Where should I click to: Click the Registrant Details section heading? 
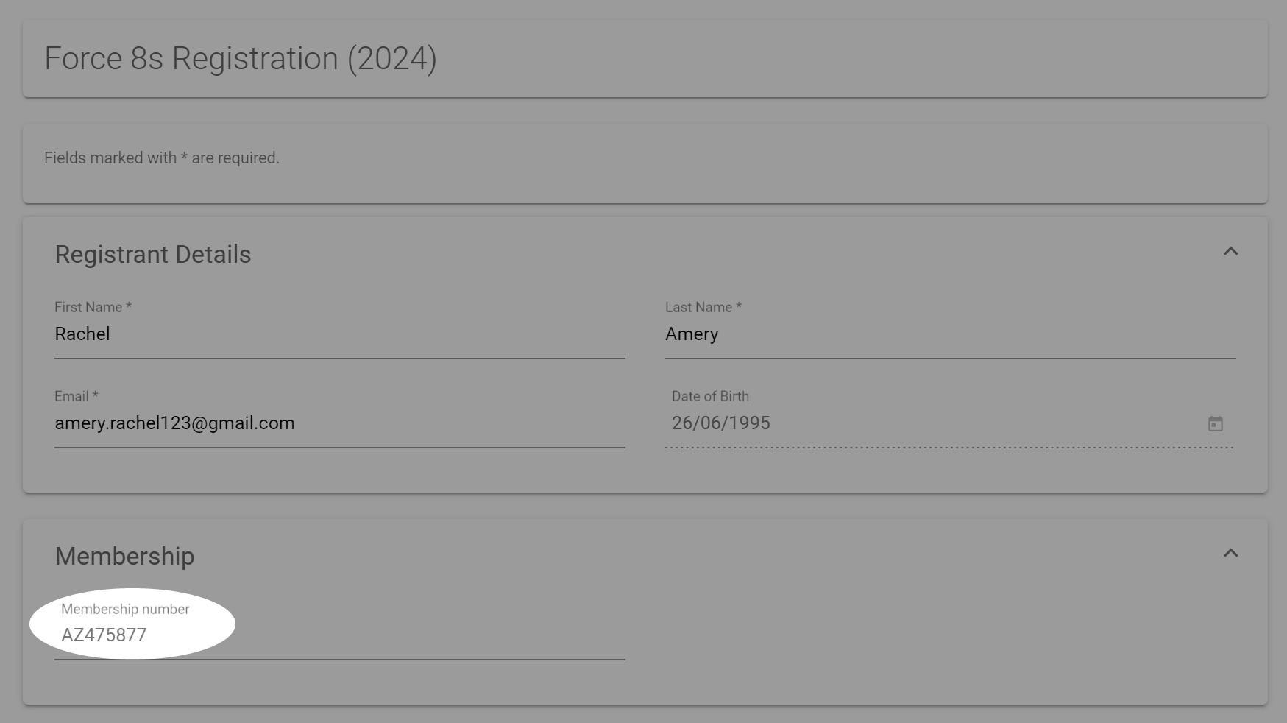(x=152, y=254)
